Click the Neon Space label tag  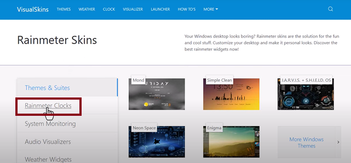144,128
